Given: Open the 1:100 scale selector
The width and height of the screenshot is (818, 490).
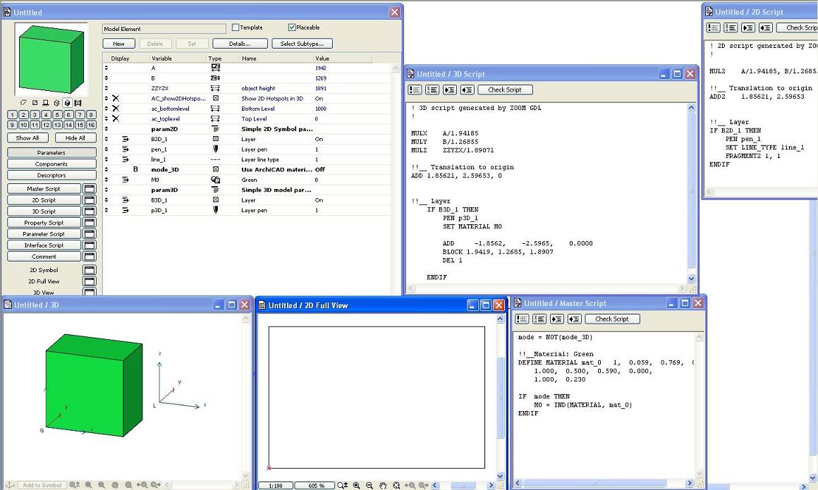Looking at the screenshot, I should coord(275,485).
